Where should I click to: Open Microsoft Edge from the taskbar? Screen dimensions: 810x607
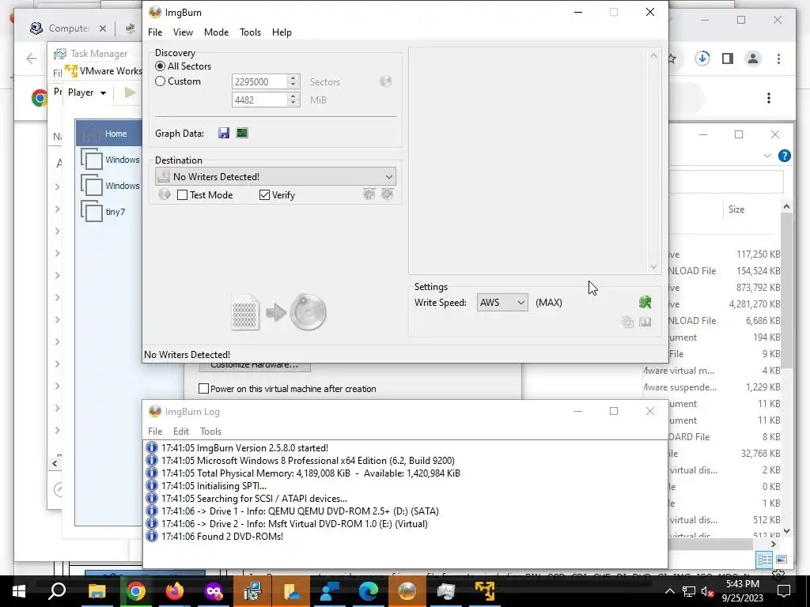click(x=369, y=591)
